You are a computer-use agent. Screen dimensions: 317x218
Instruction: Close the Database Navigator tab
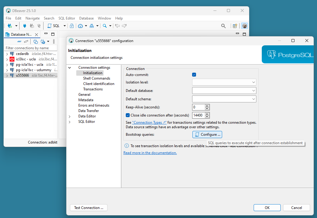36,35
